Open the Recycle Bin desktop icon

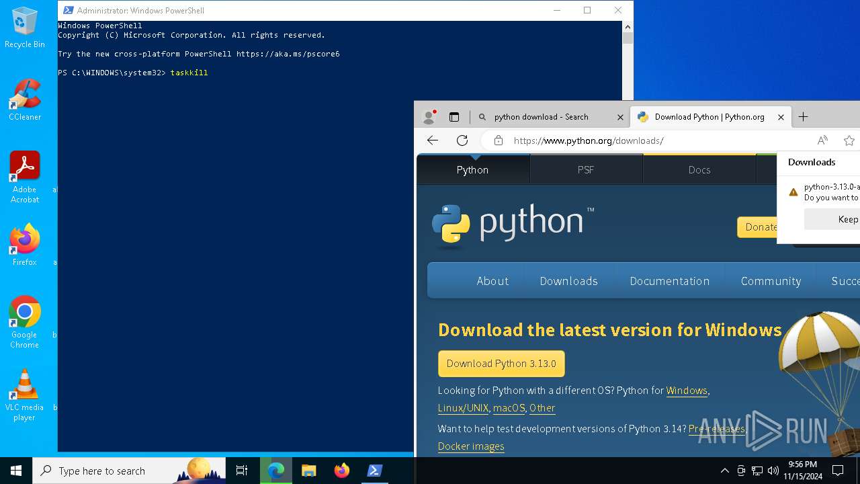[25, 28]
